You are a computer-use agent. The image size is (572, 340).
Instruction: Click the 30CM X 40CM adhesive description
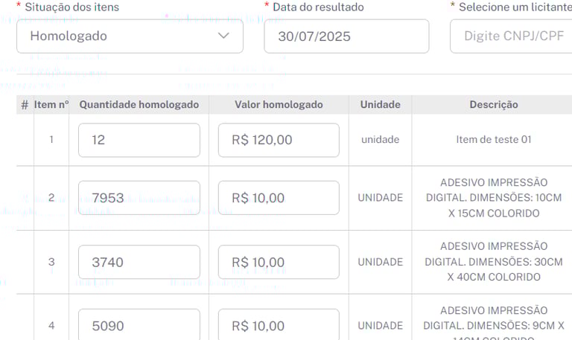[x=494, y=262]
